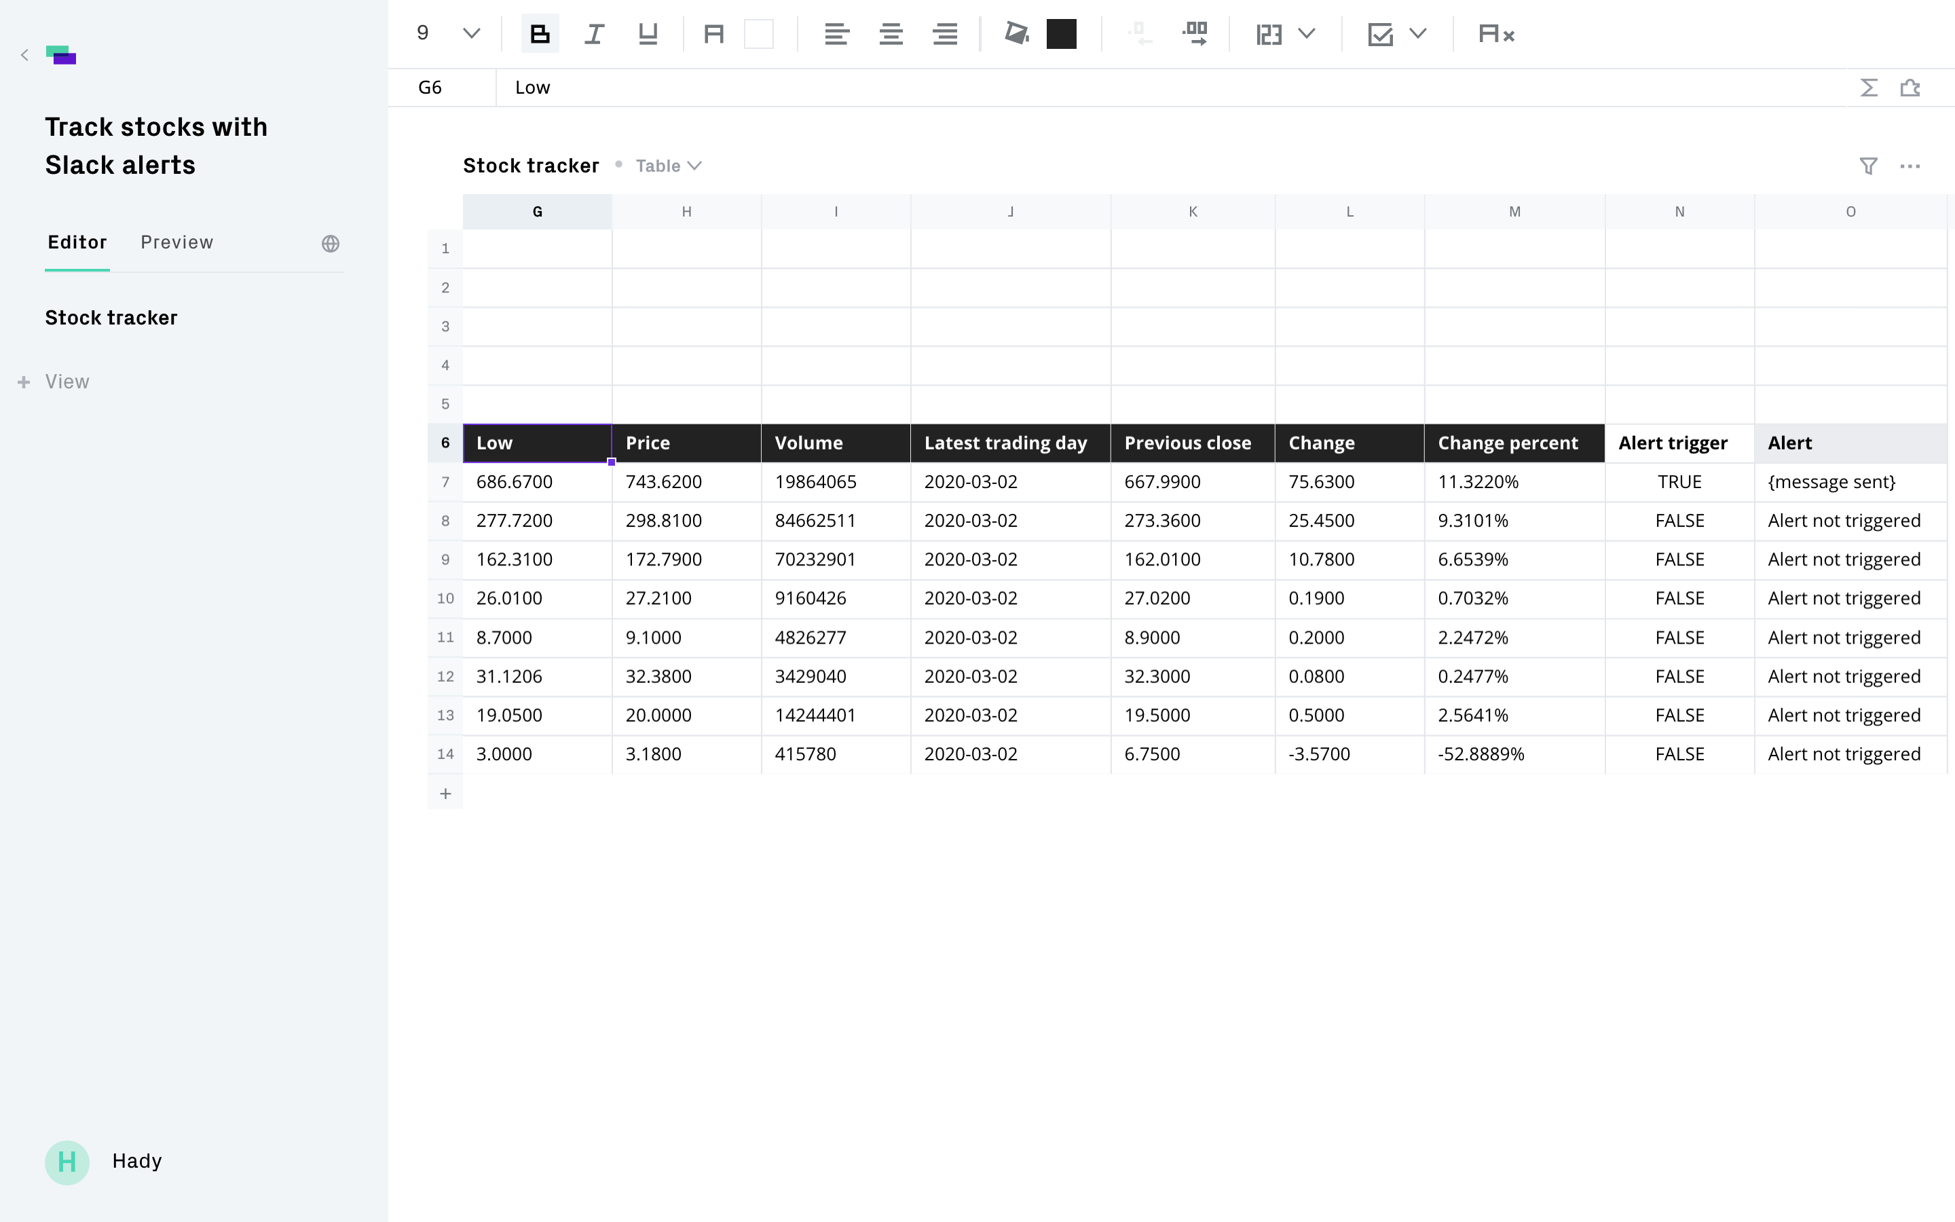The image size is (1955, 1222).
Task: Select column H header
Action: (687, 212)
